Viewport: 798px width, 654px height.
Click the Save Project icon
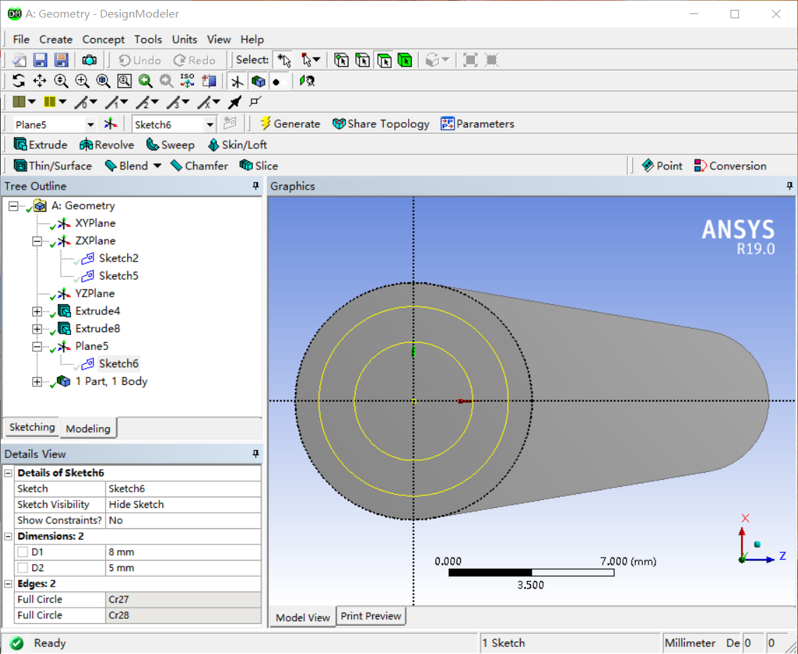40,60
